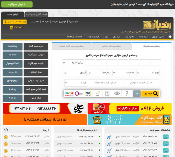This screenshot has width=175, height=157.
Task: Click the home icon in navigation bar
Action: 170,37
